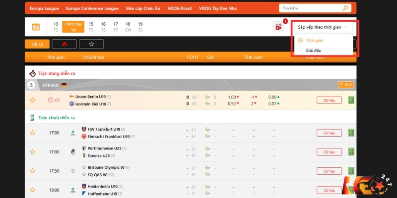Click Eintracht Frankfurt U19 team crest
Image resolution: width=397 pixels, height=198 pixels.
pyautogui.click(x=84, y=137)
